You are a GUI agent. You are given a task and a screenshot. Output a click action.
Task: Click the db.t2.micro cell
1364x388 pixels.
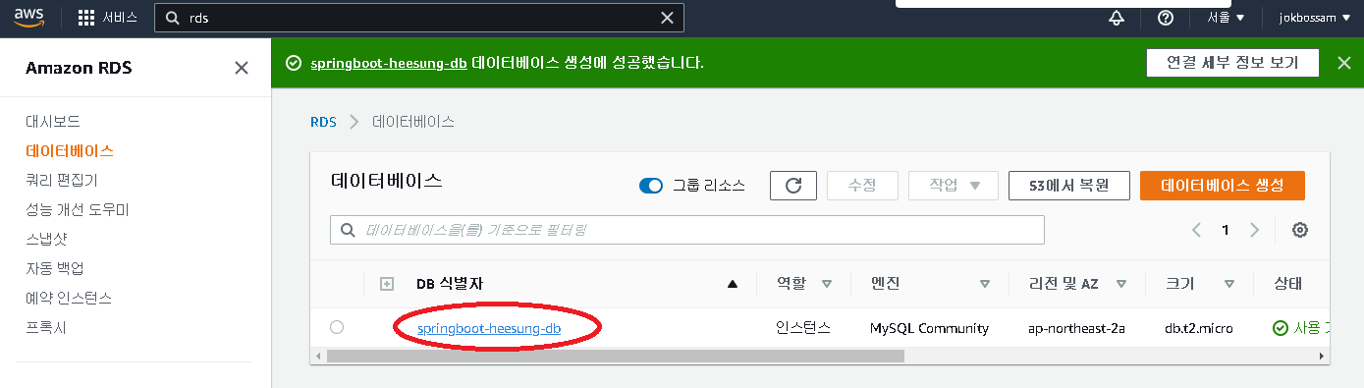click(x=1198, y=328)
